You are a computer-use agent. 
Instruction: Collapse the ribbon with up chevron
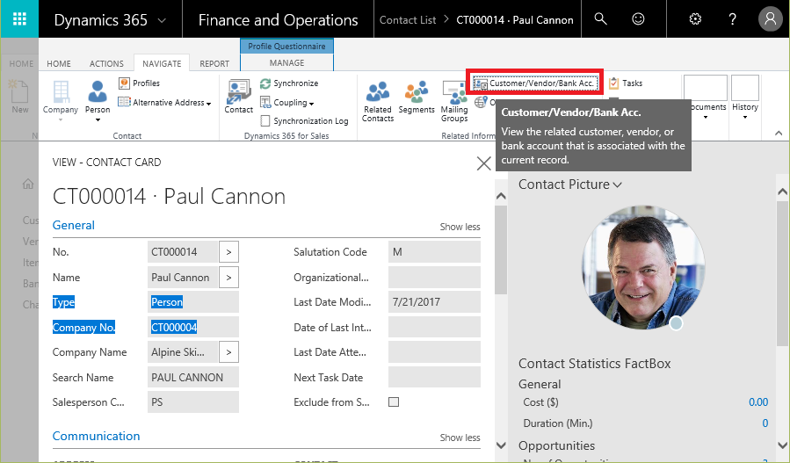click(779, 133)
